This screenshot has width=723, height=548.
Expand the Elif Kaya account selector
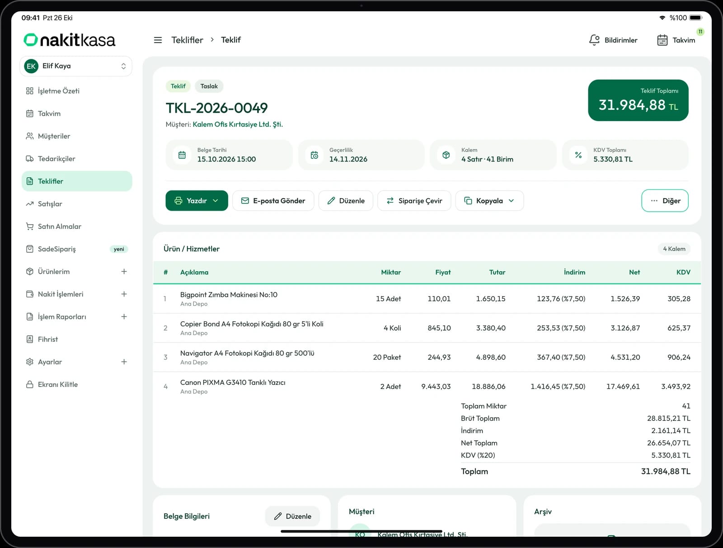tap(76, 66)
